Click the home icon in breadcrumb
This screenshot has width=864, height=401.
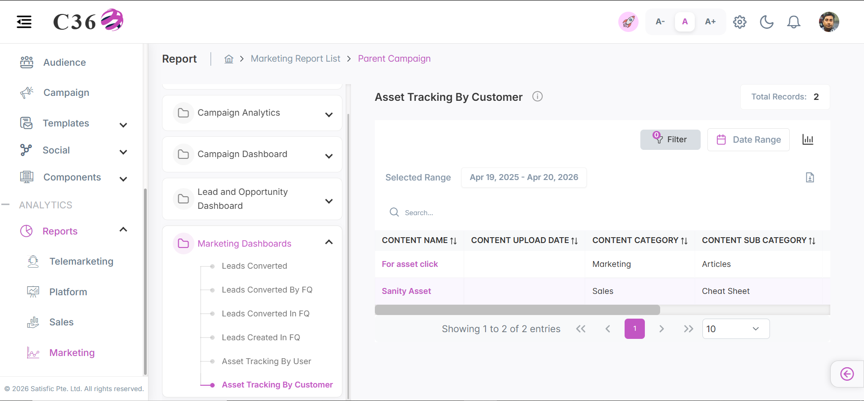229,59
